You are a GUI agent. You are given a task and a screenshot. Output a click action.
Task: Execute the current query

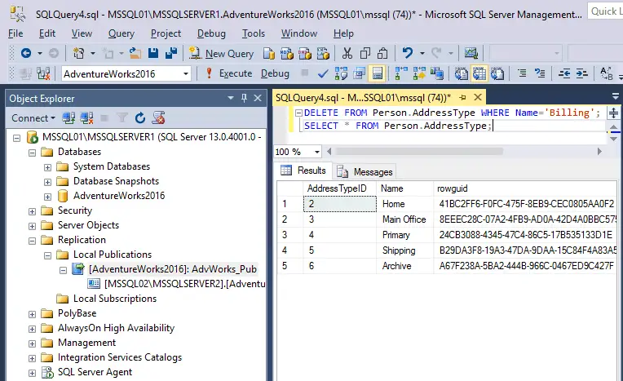coord(229,73)
